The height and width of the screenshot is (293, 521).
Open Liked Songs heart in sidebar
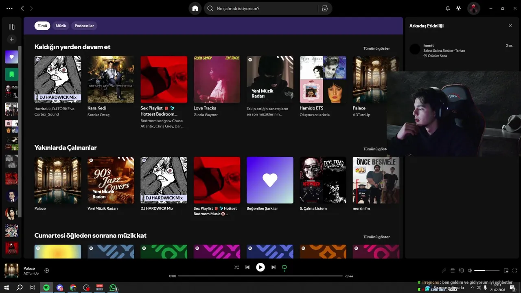point(11,57)
